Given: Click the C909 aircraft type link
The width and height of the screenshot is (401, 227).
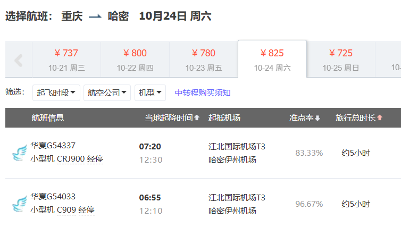Looking at the screenshot, I should point(66,210).
